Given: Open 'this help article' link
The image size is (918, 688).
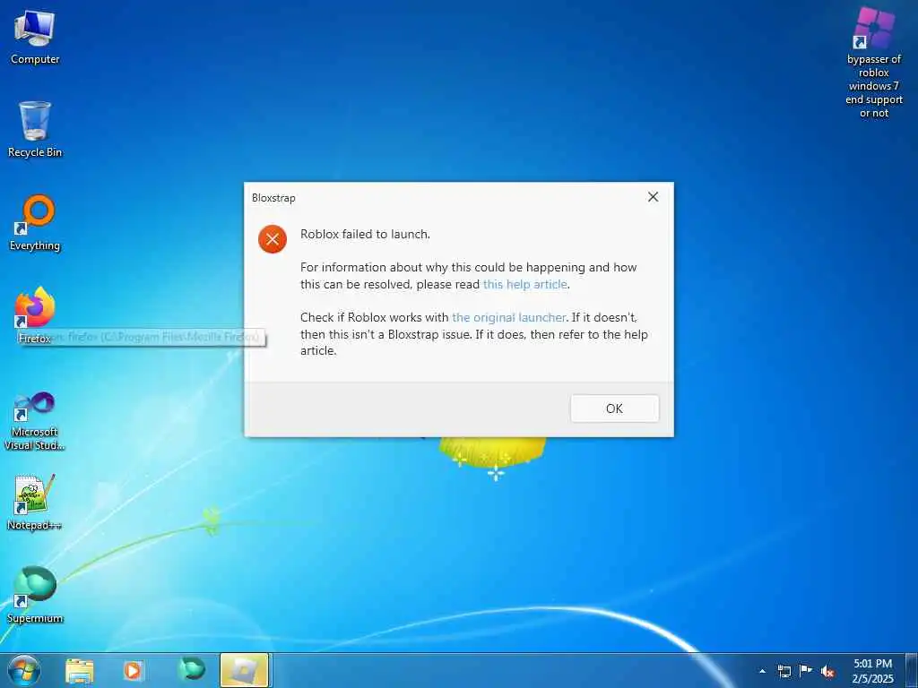Looking at the screenshot, I should coord(524,284).
